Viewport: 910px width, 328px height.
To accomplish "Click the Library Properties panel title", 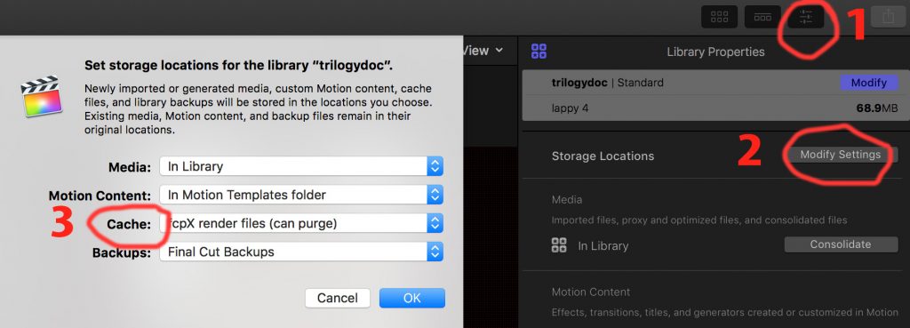I will pyautogui.click(x=715, y=52).
